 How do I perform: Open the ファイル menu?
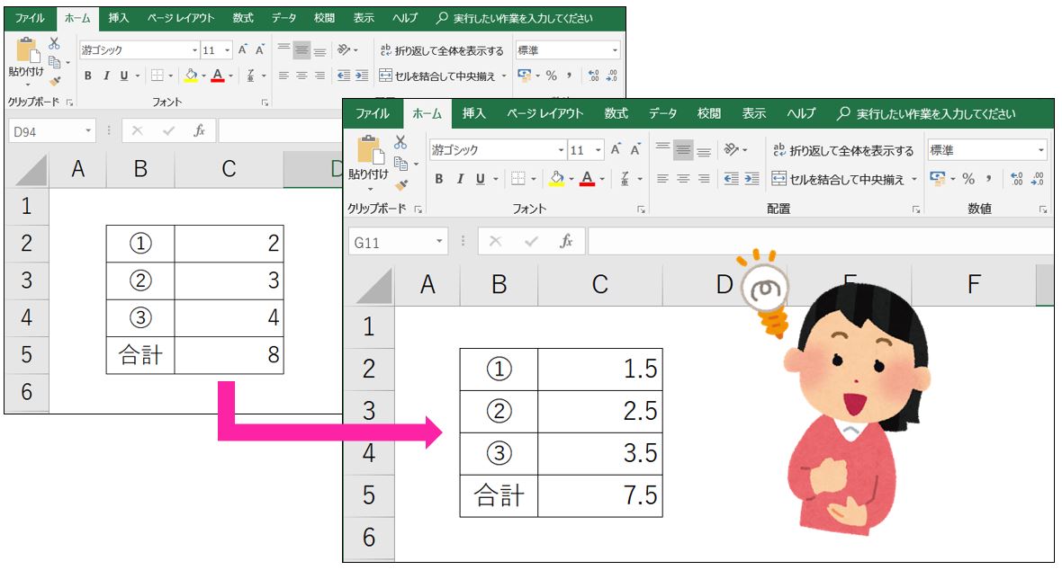[373, 113]
